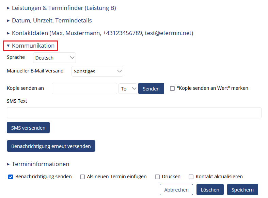268x198 pixels.
Task: Click the Kopie senden an input field
Action: (84, 88)
